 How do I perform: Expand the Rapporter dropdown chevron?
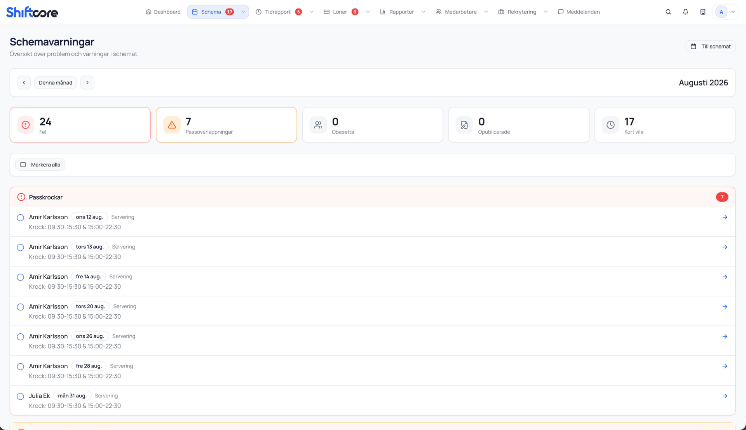(x=423, y=12)
